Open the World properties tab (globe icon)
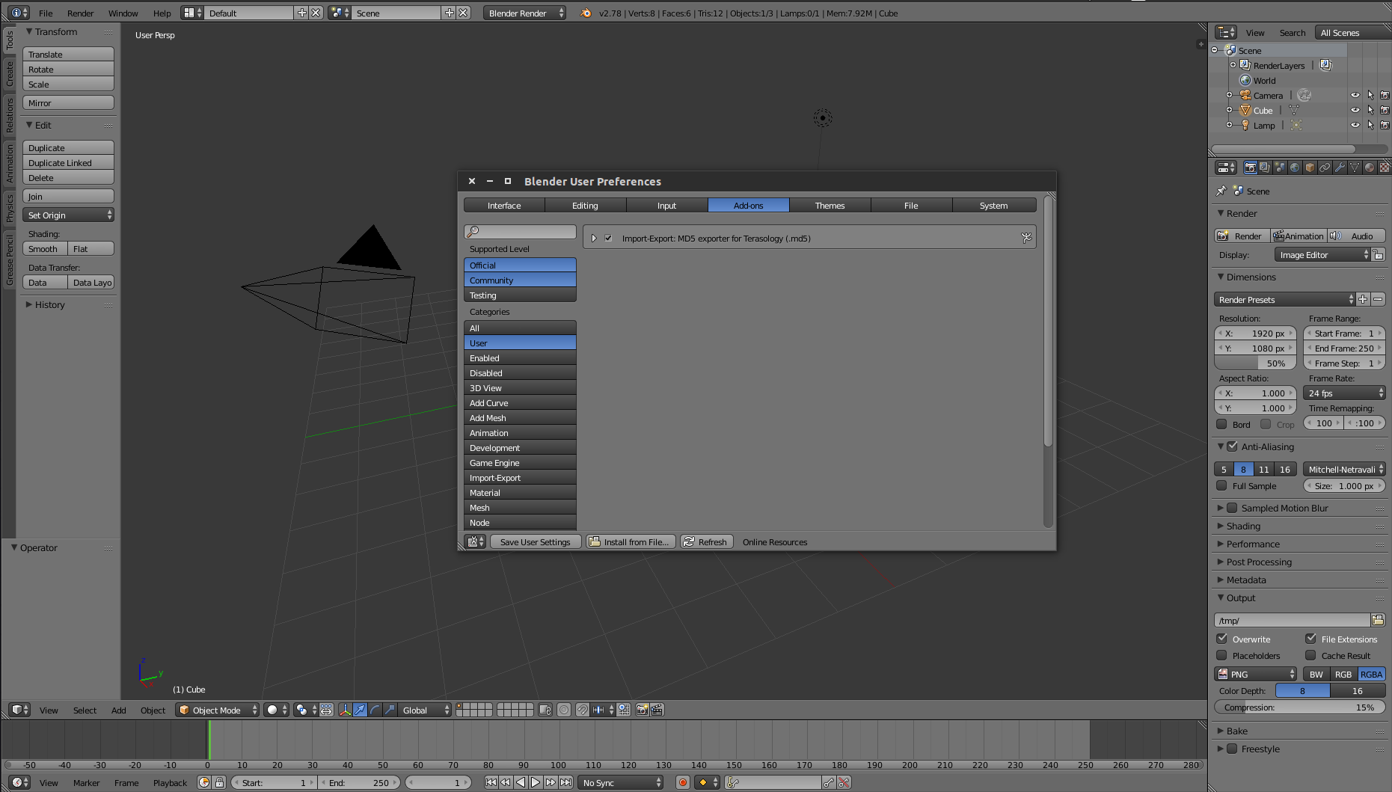This screenshot has height=792, width=1392. 1295,168
